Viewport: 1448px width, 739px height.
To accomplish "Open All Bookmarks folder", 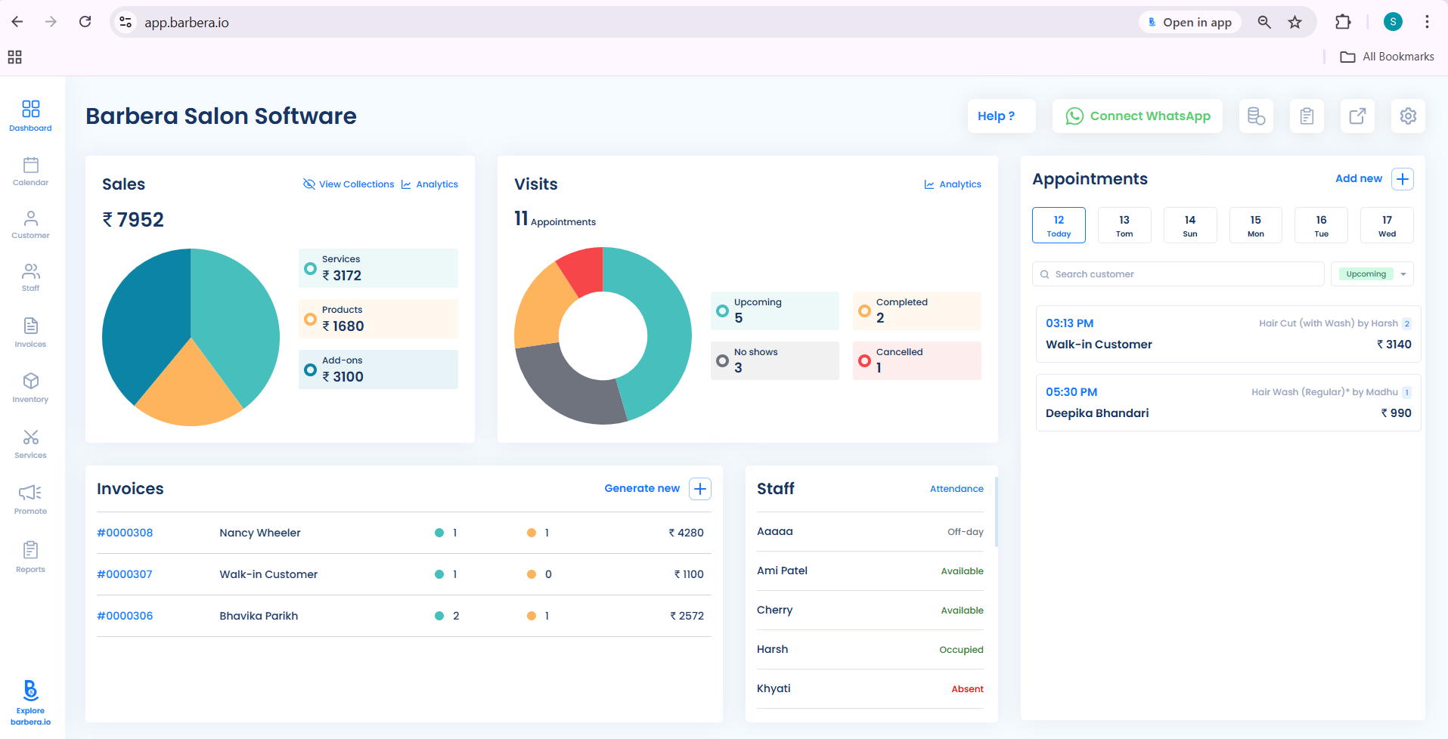I will click(1387, 57).
